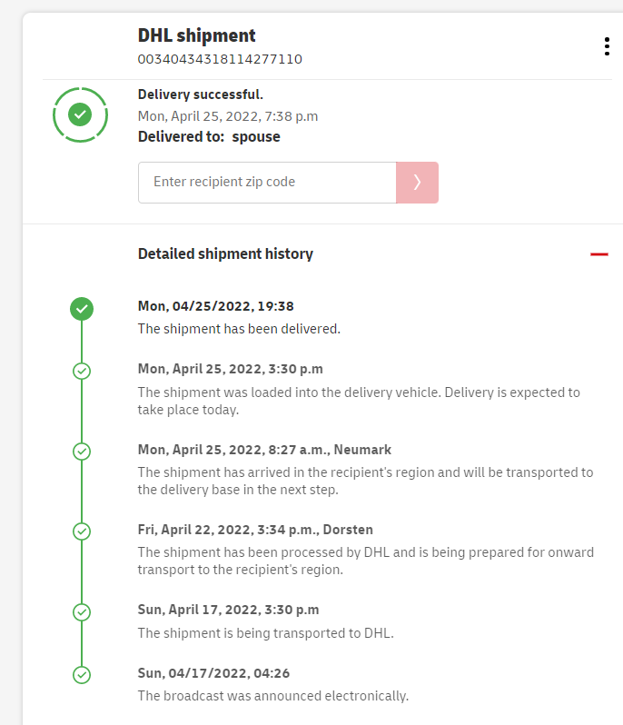The image size is (623, 725).
Task: Click the Mon, April 25, 8:27 a.m., Neumark entry
Action: point(264,450)
